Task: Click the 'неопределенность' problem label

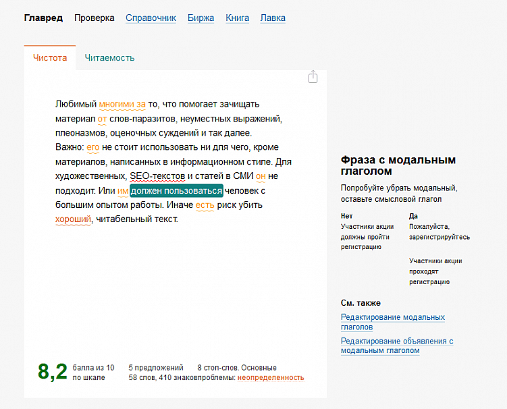Action: 270,378
